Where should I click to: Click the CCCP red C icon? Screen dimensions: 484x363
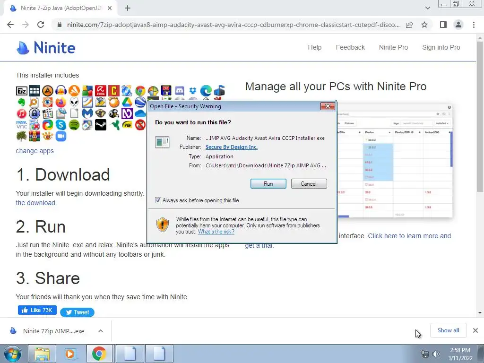tap(113, 91)
